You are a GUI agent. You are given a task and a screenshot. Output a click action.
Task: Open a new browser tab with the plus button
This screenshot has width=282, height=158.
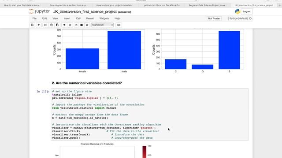click(280, 5)
